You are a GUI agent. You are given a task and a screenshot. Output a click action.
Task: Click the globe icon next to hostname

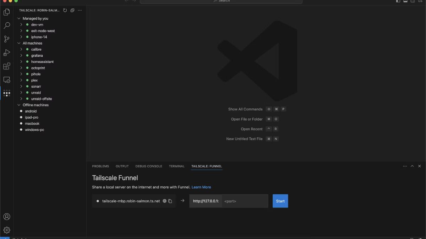click(164, 201)
